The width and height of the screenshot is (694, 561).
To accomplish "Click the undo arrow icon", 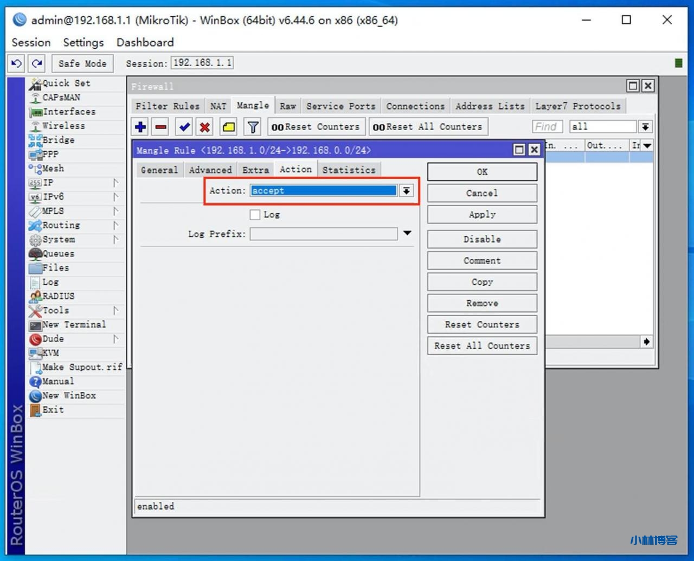I will (16, 63).
